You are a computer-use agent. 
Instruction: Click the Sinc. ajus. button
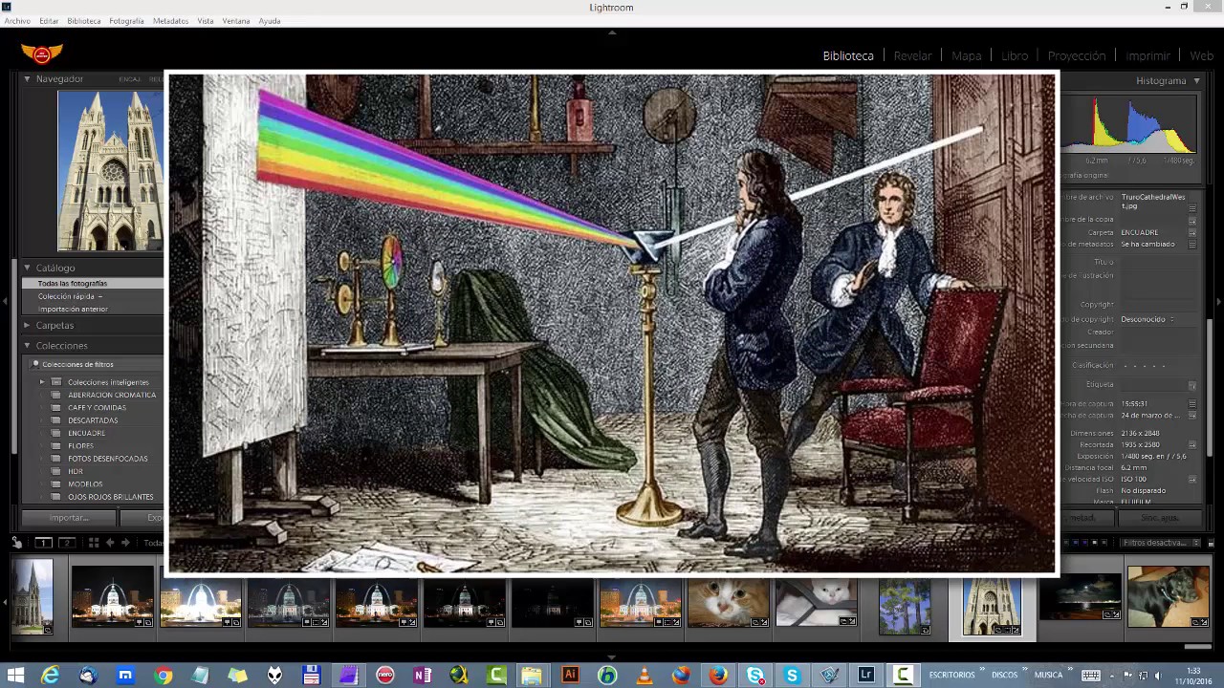coord(1160,518)
